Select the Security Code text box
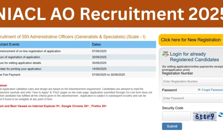 click(176, 116)
